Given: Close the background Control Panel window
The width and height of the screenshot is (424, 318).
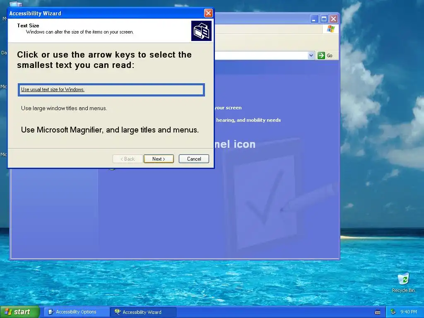Looking at the screenshot, I should (333, 19).
